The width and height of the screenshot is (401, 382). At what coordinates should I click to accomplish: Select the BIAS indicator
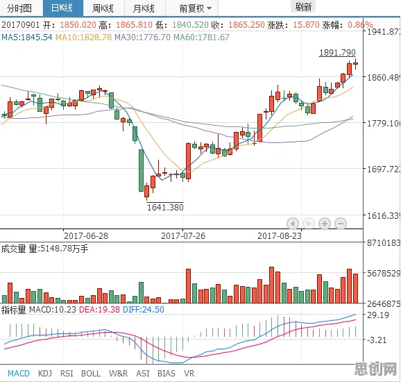click(x=167, y=373)
